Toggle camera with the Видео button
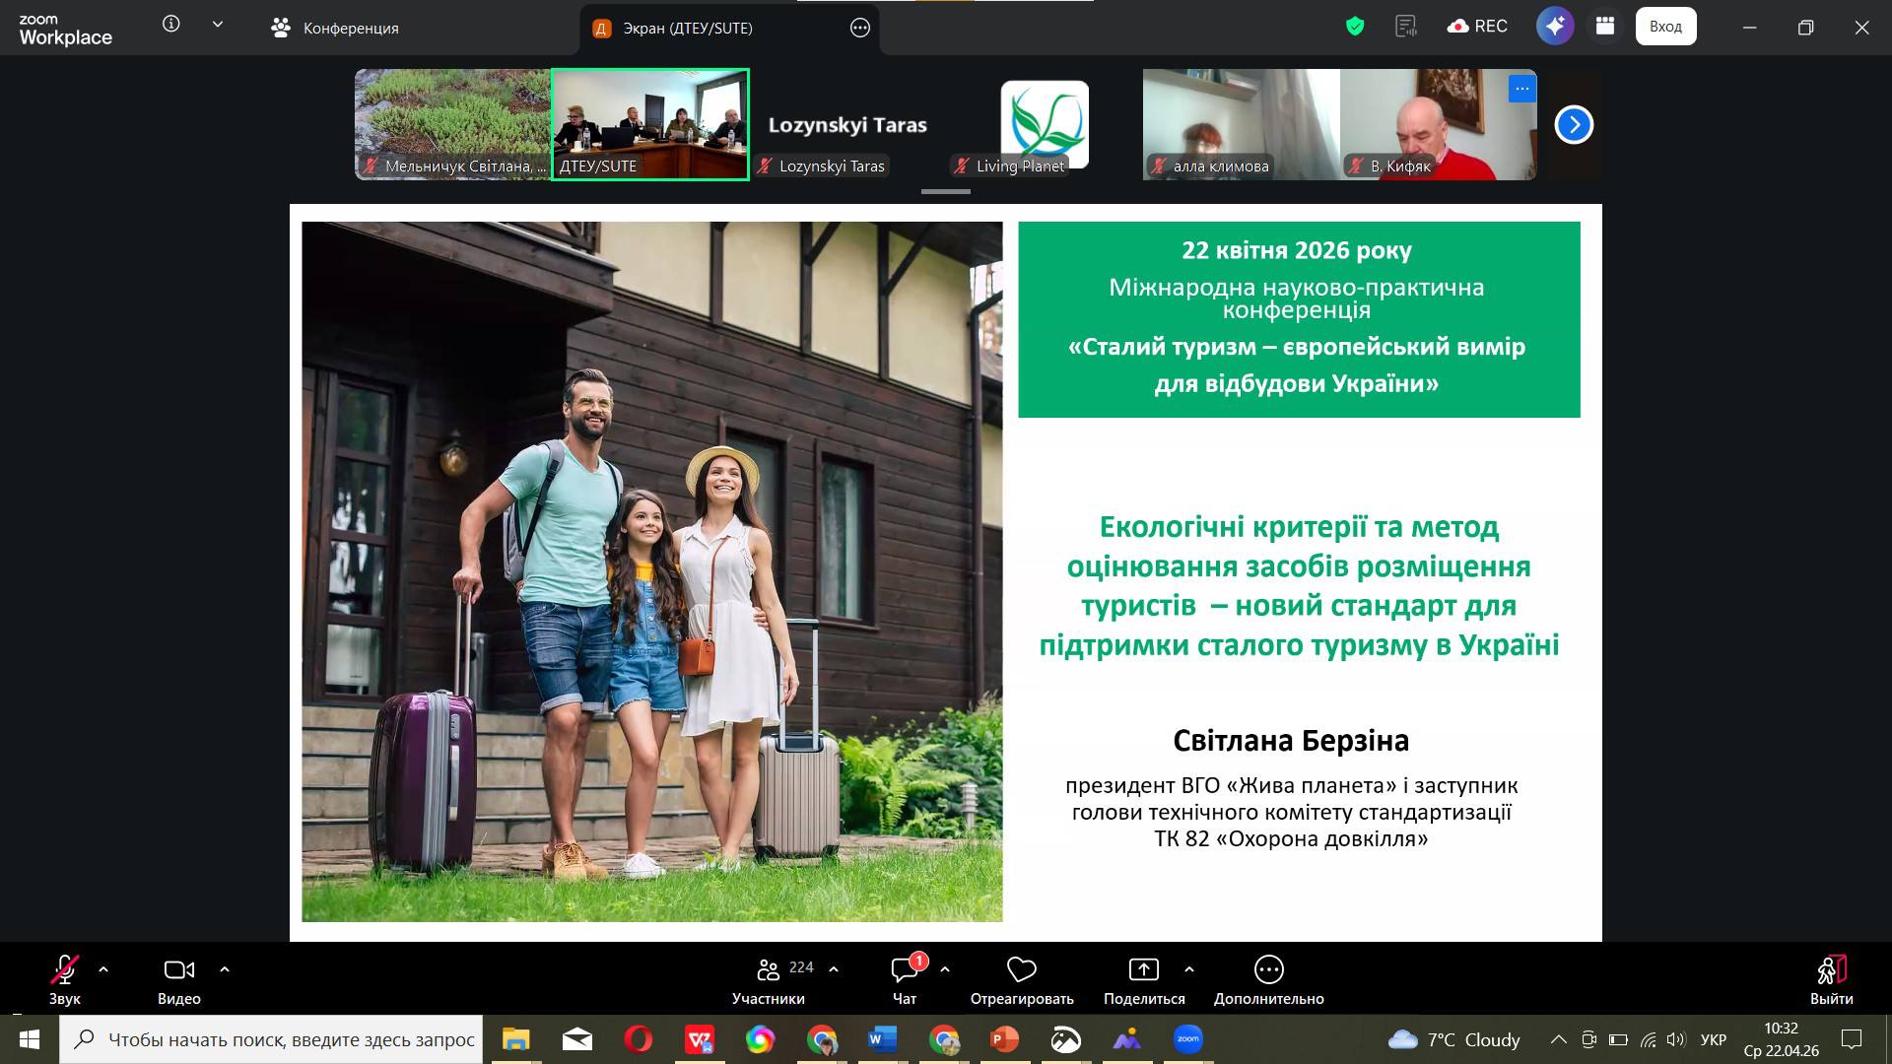Screen dimensions: 1892x1064 178,970
